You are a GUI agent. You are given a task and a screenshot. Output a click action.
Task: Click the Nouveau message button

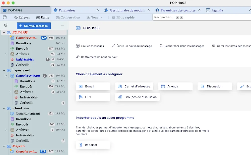(x=34, y=26)
